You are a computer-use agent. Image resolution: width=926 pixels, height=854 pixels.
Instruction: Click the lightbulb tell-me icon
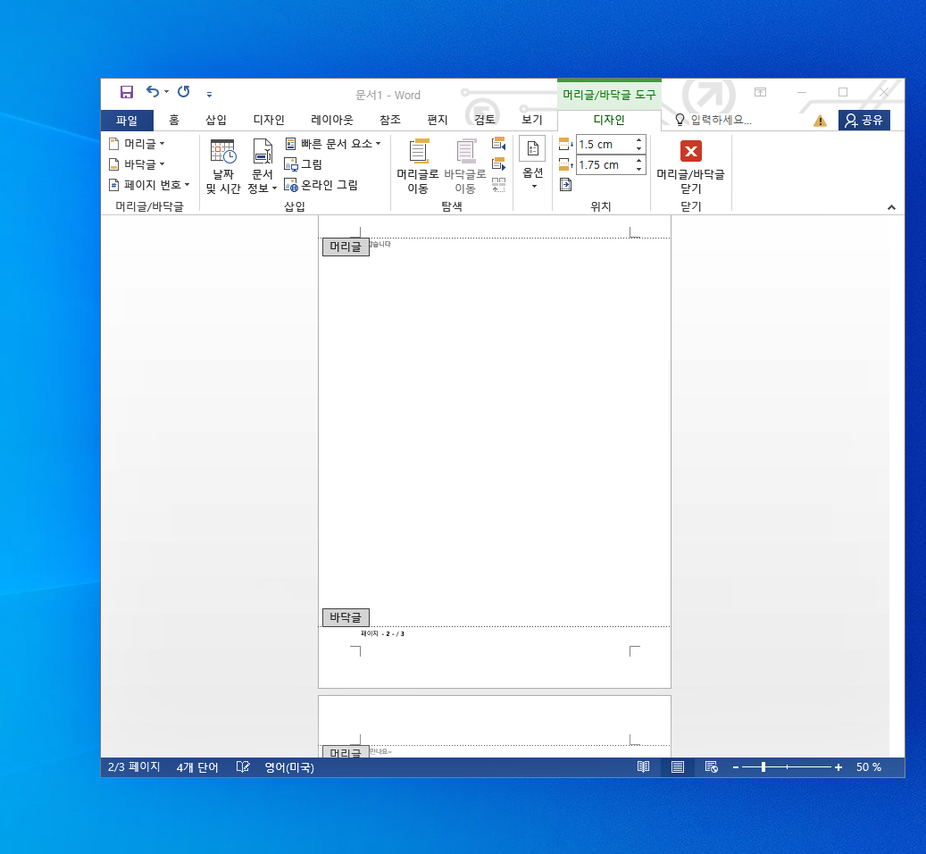[x=680, y=120]
